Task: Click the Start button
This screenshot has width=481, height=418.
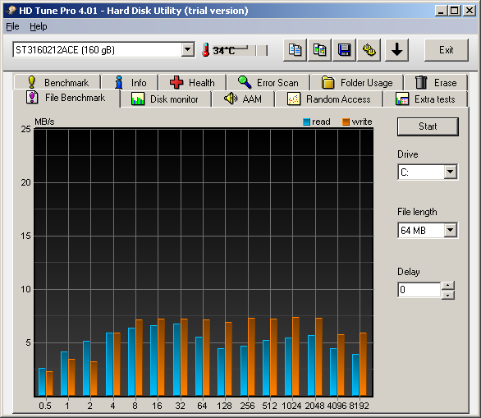Action: (x=428, y=126)
